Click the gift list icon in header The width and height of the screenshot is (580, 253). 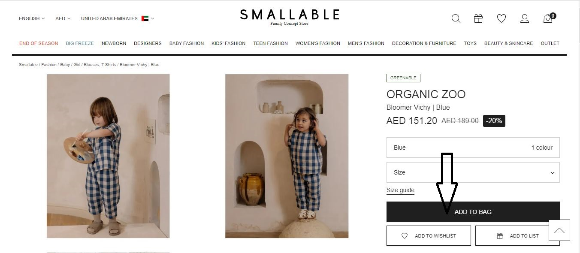pyautogui.click(x=478, y=18)
